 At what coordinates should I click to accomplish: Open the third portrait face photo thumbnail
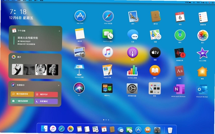[x=41, y=70]
